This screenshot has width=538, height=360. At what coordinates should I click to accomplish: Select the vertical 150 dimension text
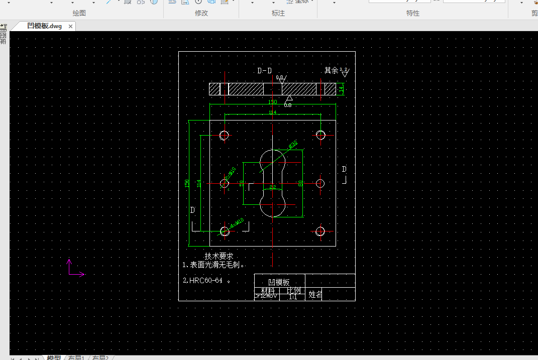187,183
